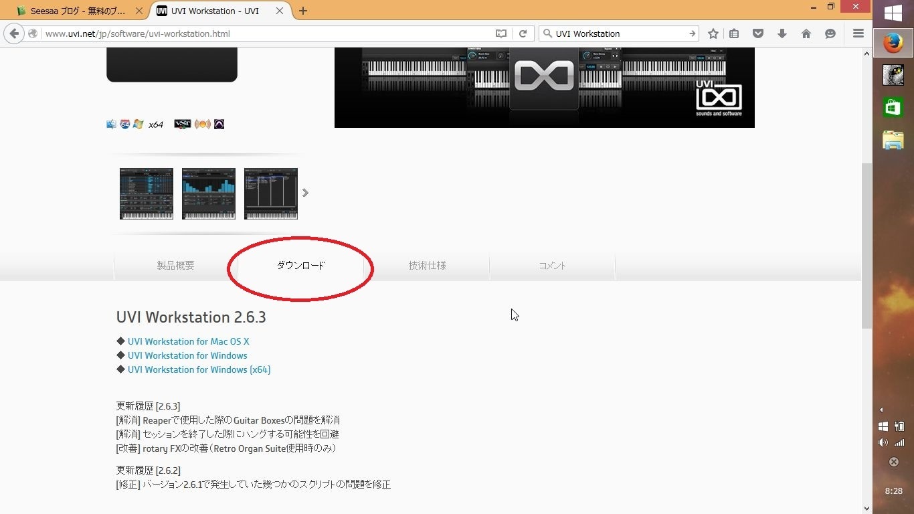Screen dimensions: 914x514
Task: Click the network signal tray icon
Action: pyautogui.click(x=899, y=442)
